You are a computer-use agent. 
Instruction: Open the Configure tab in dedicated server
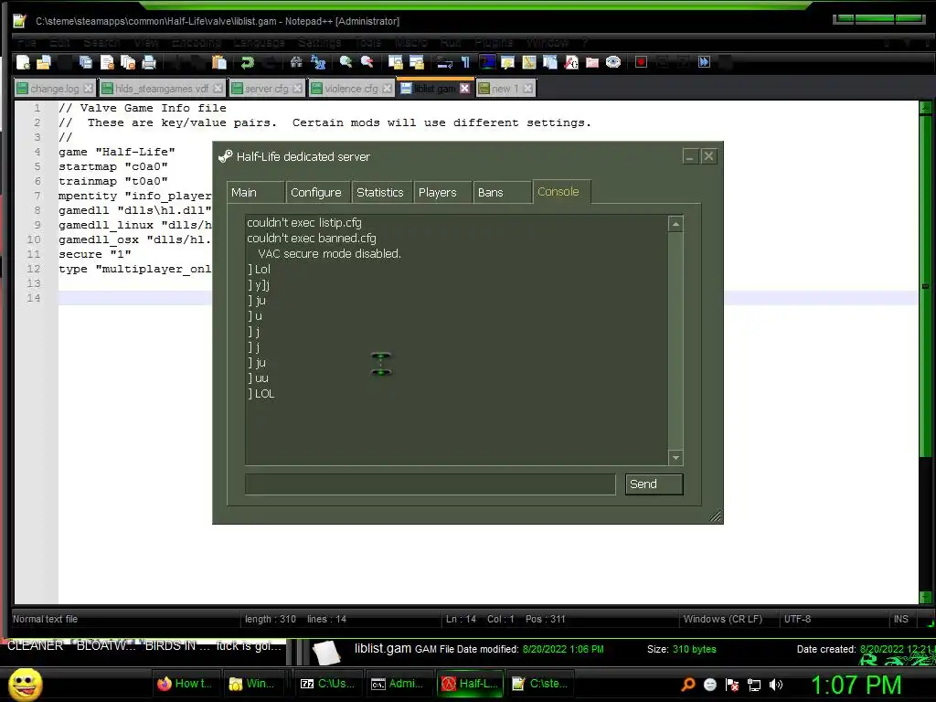click(317, 192)
